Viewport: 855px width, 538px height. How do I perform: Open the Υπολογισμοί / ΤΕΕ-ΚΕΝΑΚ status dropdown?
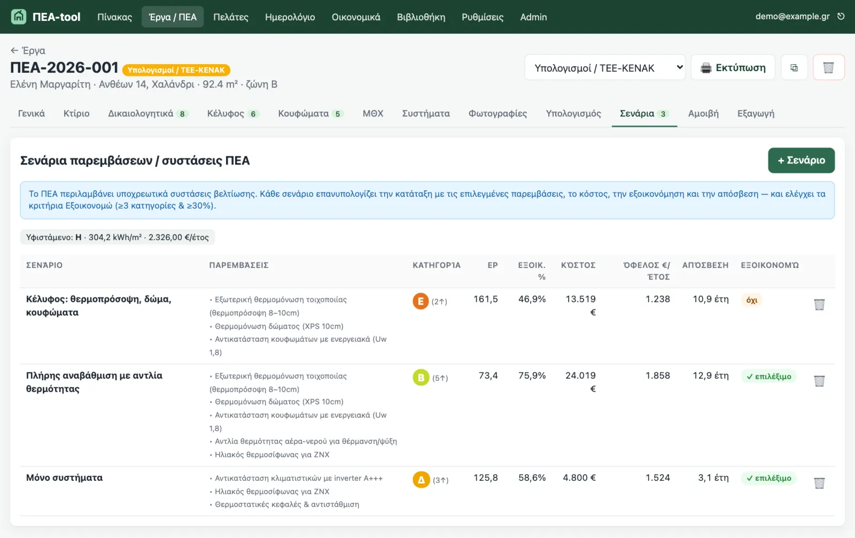pos(605,68)
